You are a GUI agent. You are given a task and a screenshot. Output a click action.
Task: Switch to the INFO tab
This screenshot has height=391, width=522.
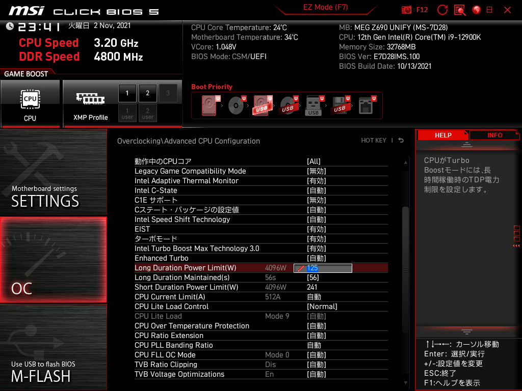494,135
